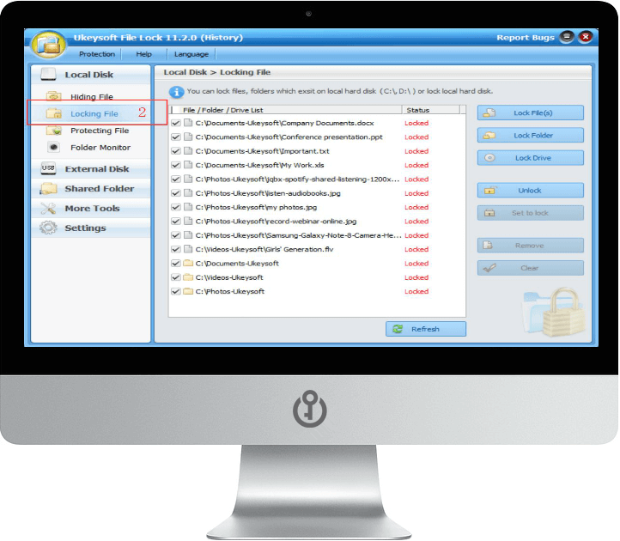The image size is (620, 541).
Task: Select Protecting File in sidebar
Action: [x=100, y=131]
